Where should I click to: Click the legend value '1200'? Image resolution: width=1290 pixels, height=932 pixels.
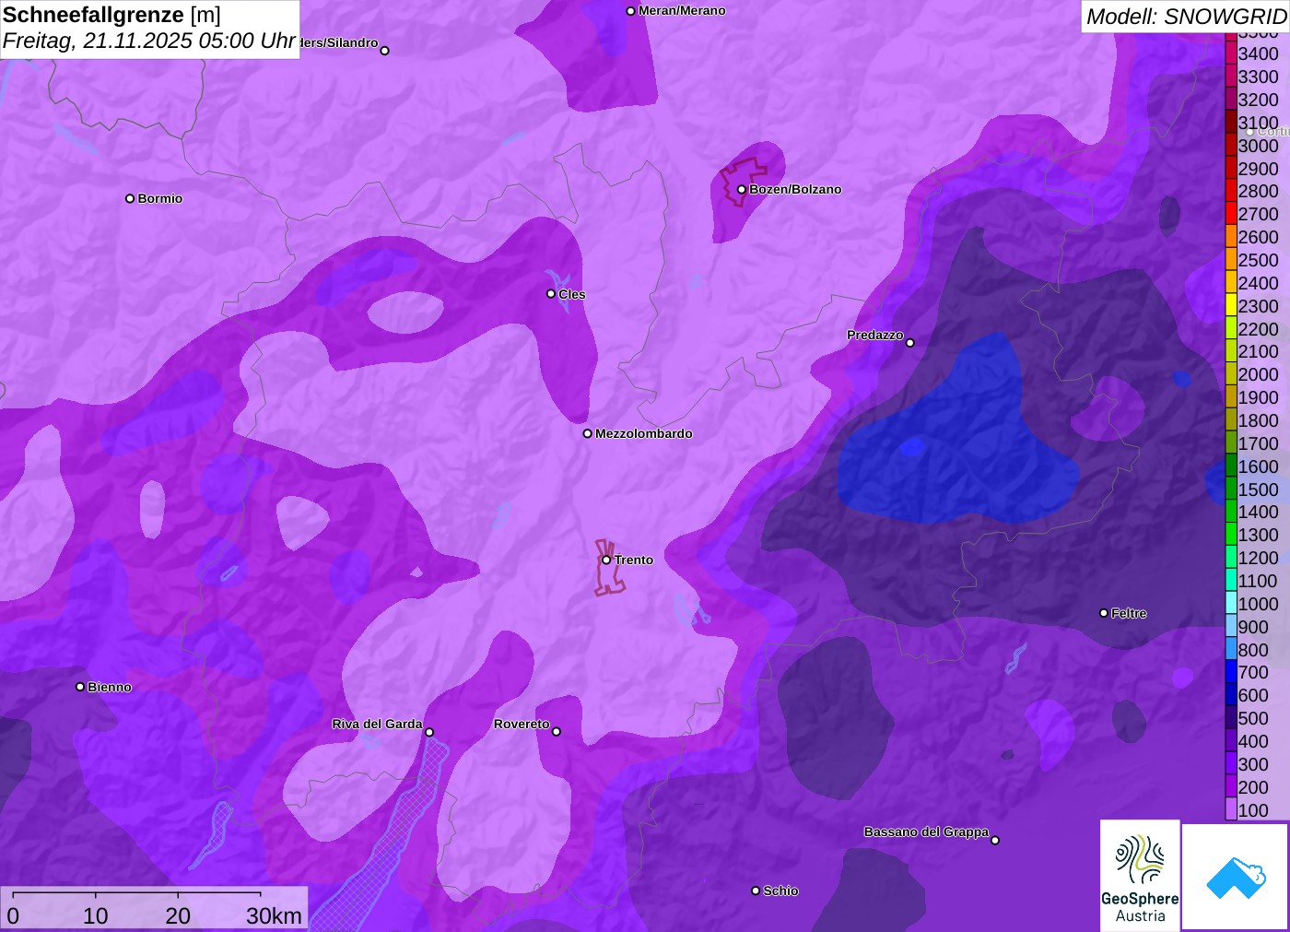[1258, 558]
